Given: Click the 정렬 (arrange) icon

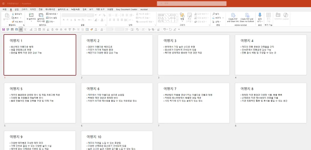Looking at the screenshot, I should click(182, 15).
